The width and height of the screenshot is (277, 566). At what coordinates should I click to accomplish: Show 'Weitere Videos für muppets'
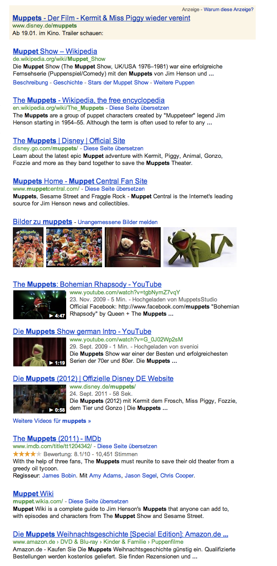[52, 421]
